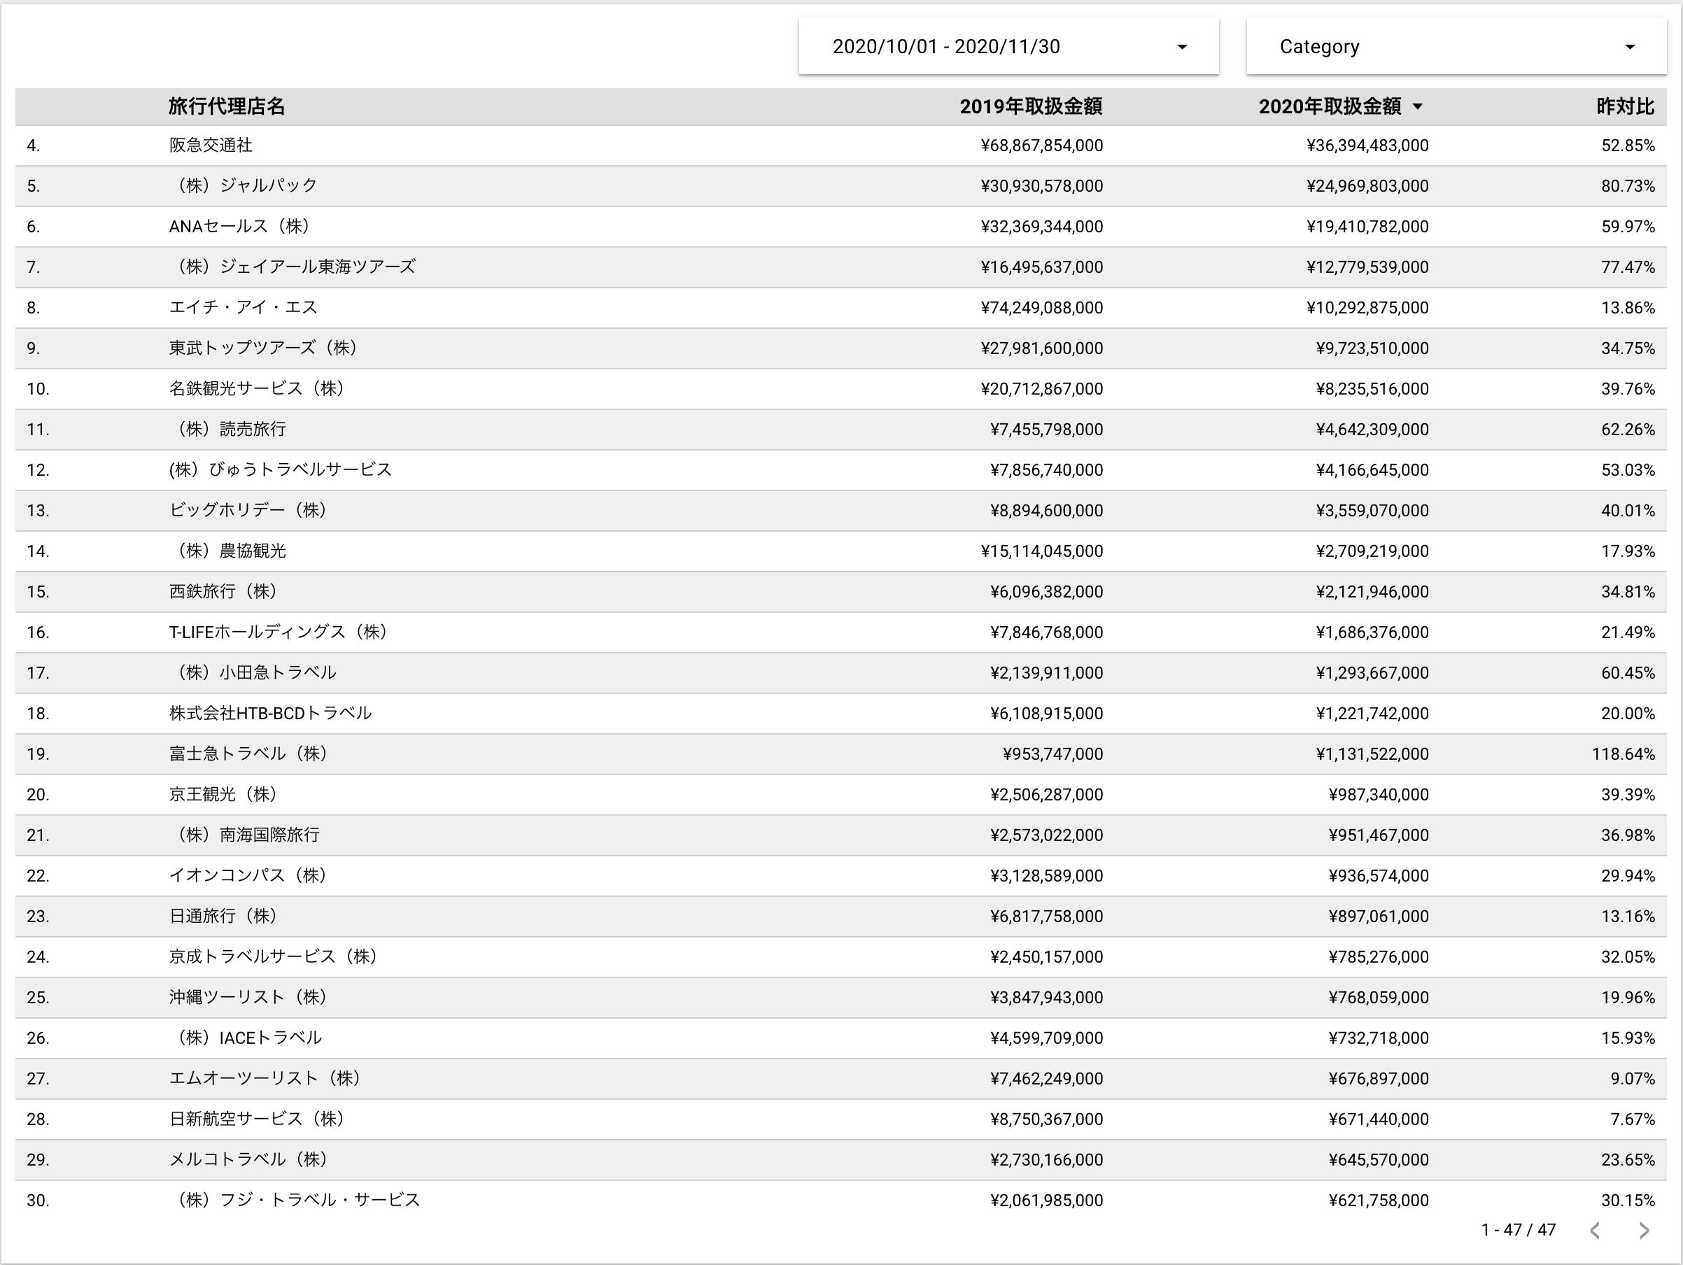Click エムオーツーリスト（株） name cell

(265, 1079)
